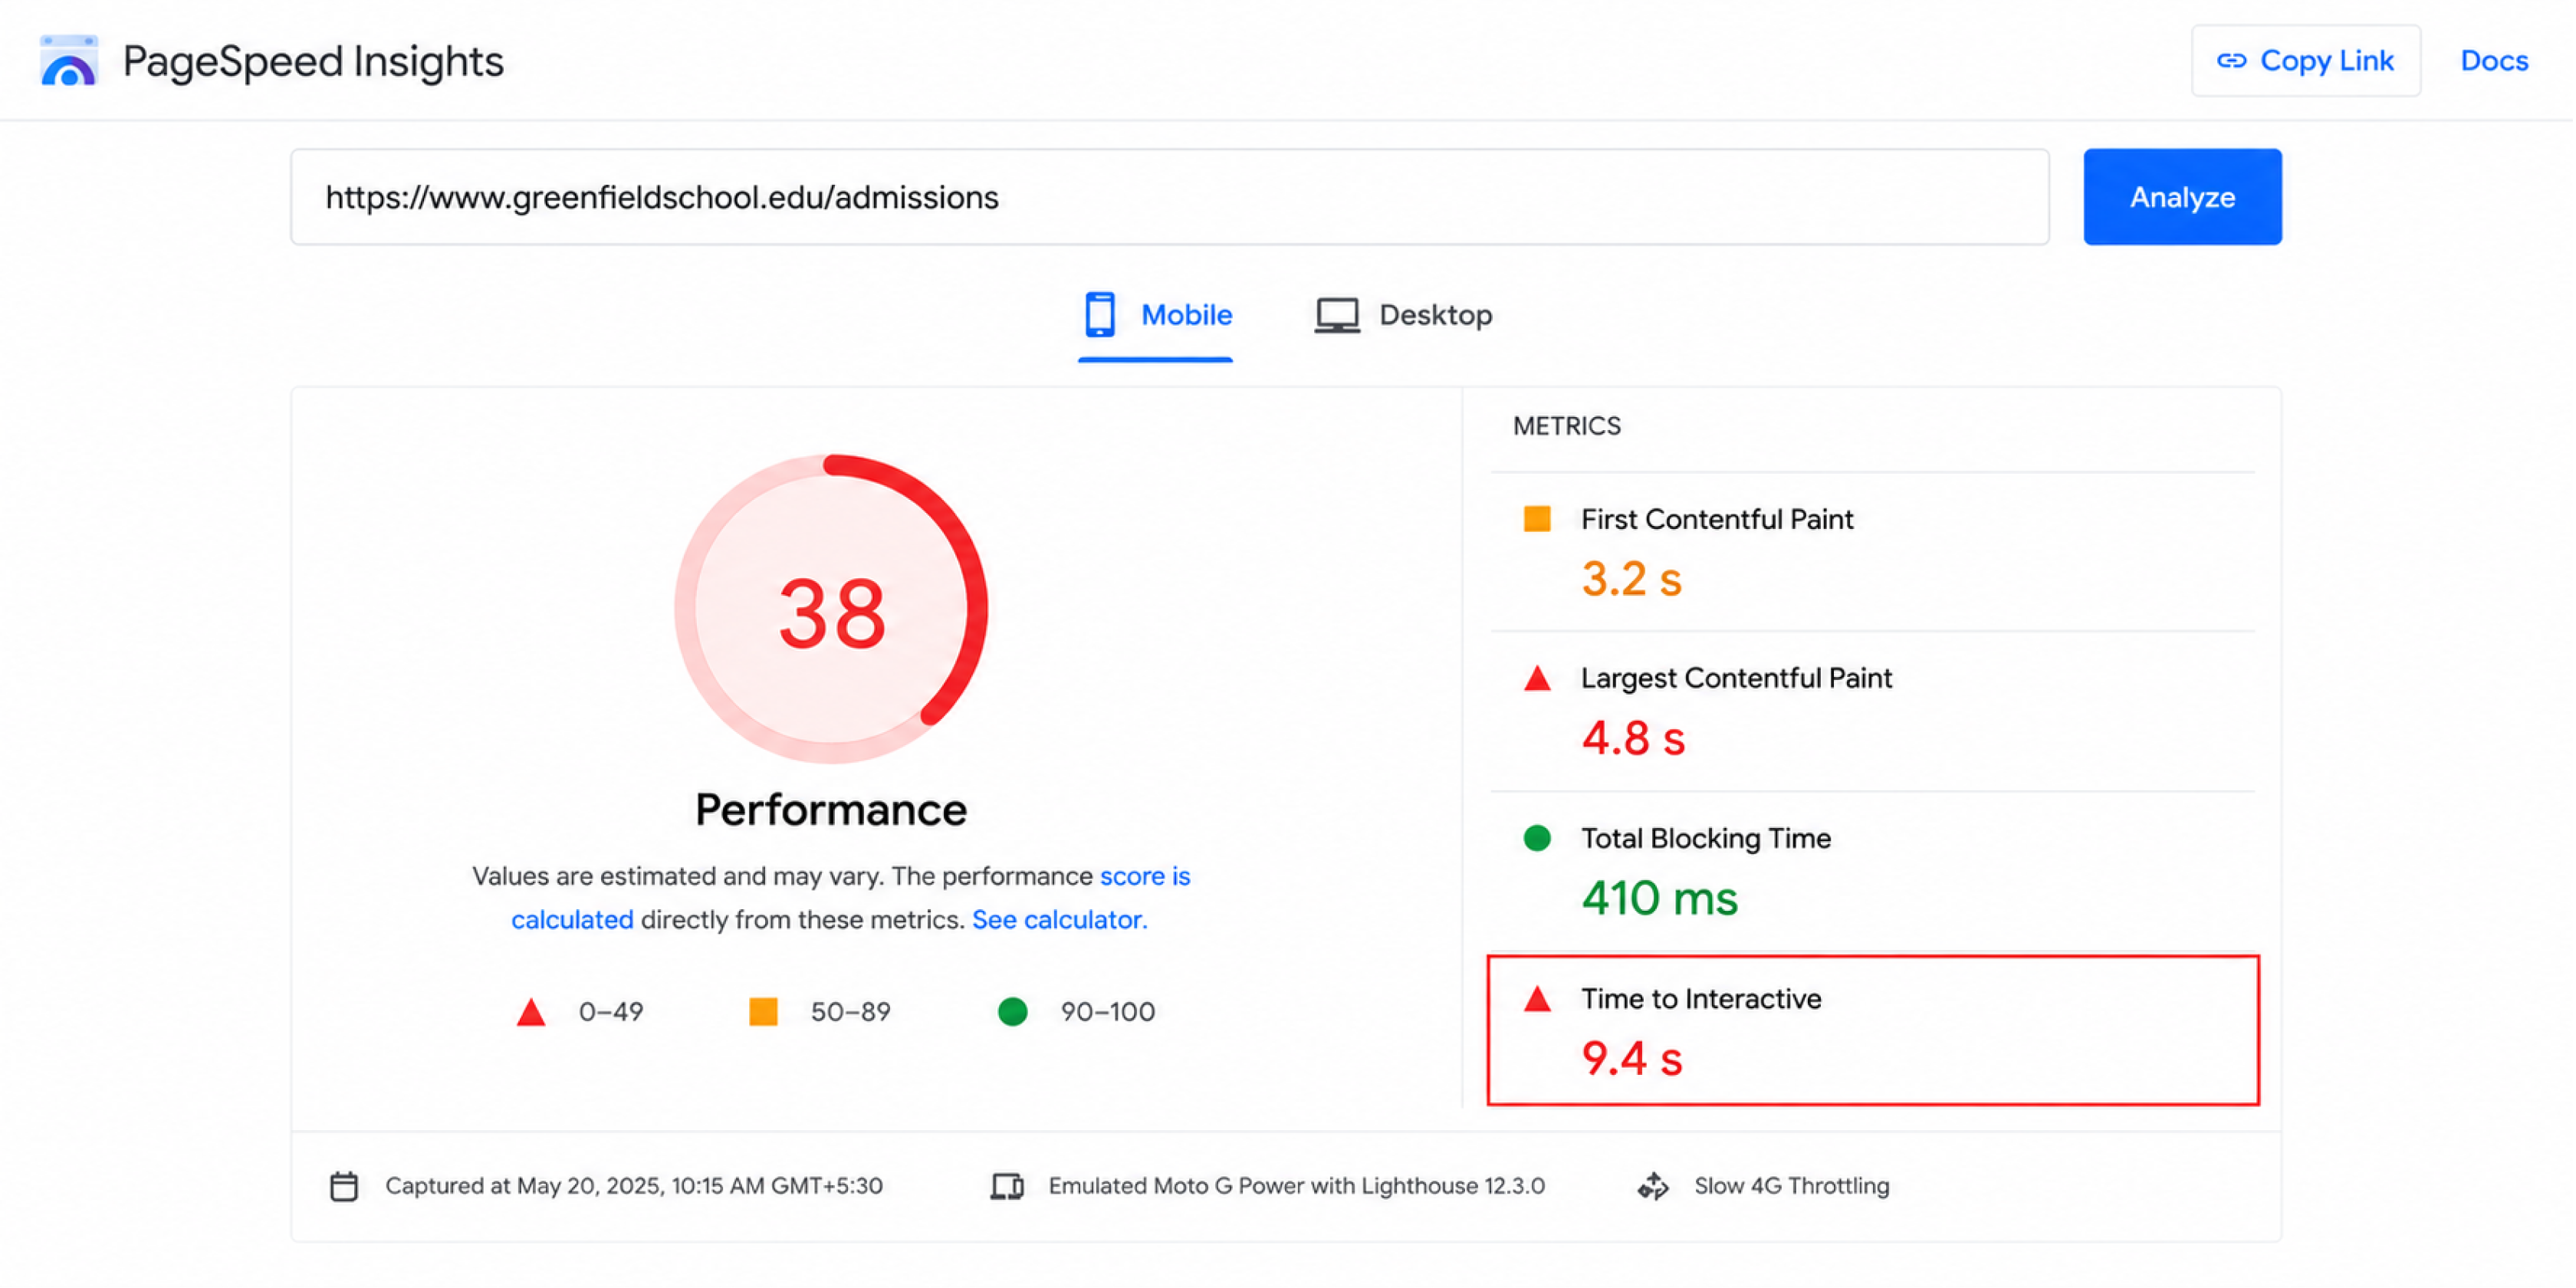
Task: Click the 3.2 s metric value
Action: (x=1632, y=579)
